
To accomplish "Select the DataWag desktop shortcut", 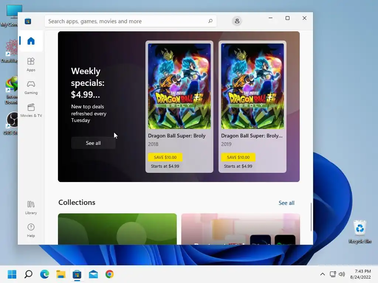I will click(10, 52).
